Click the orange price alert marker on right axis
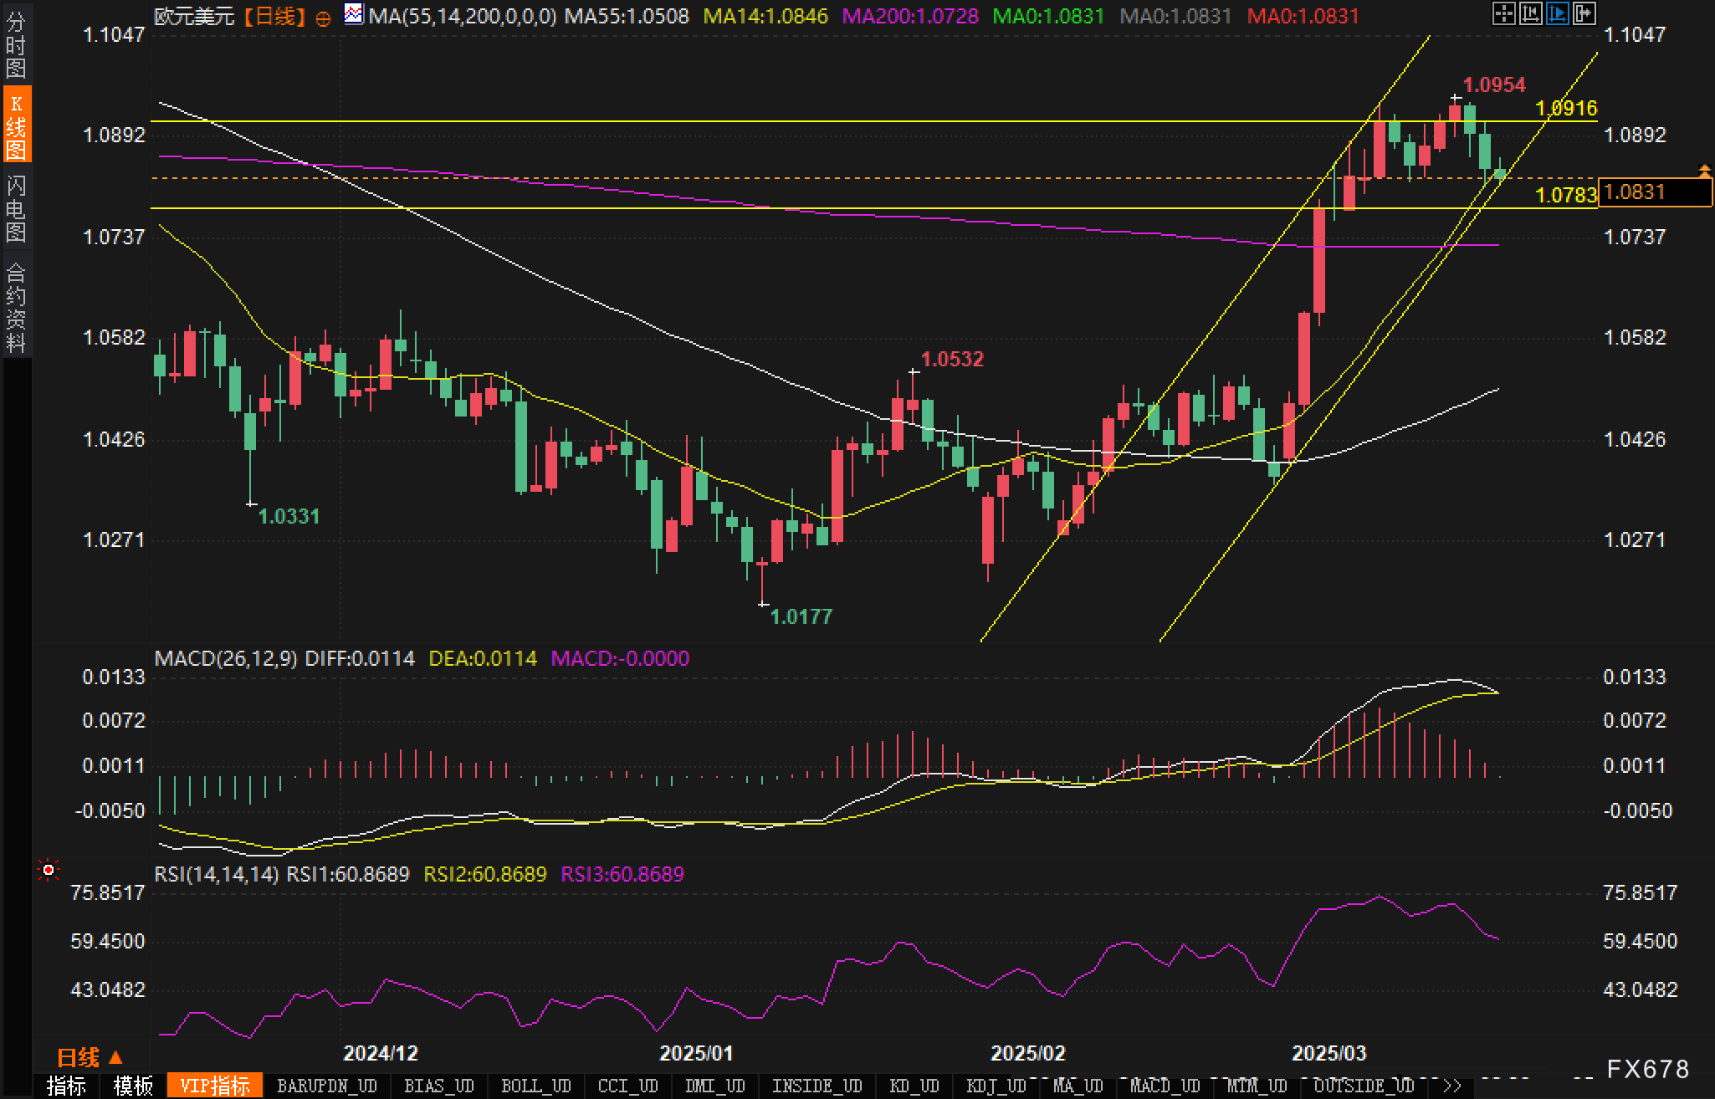 (1704, 171)
